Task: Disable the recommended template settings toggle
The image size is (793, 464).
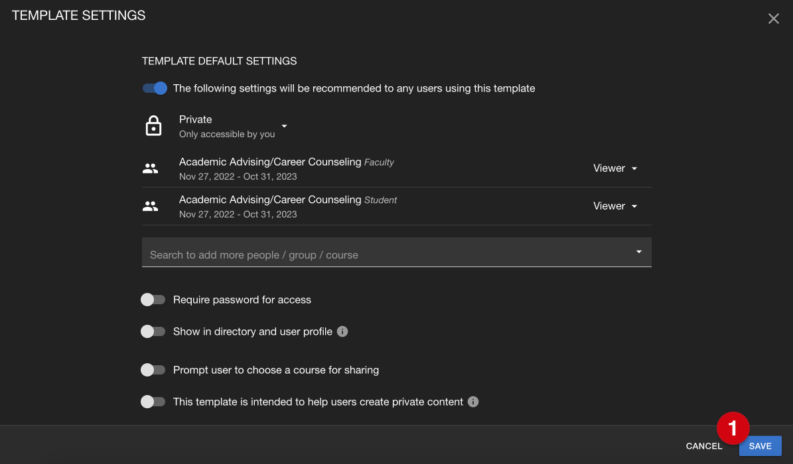Action: coord(155,88)
